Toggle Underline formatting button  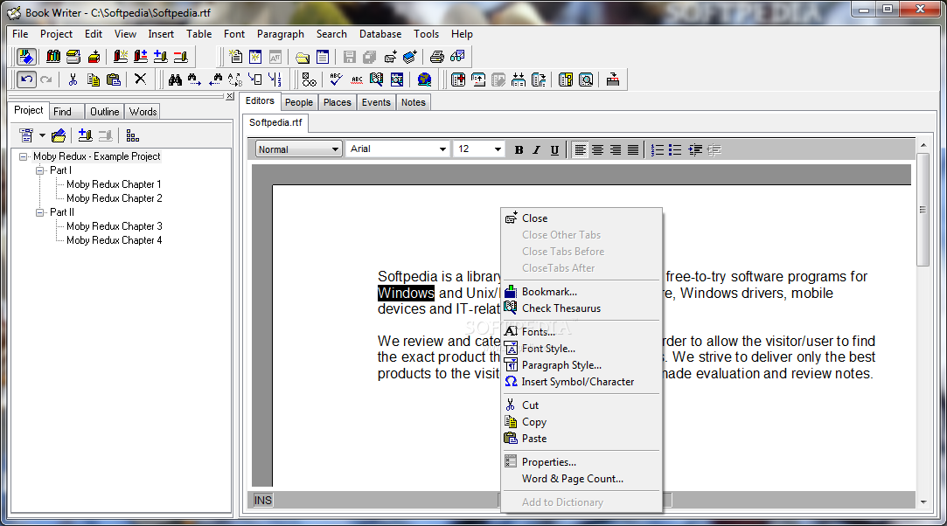(x=554, y=149)
